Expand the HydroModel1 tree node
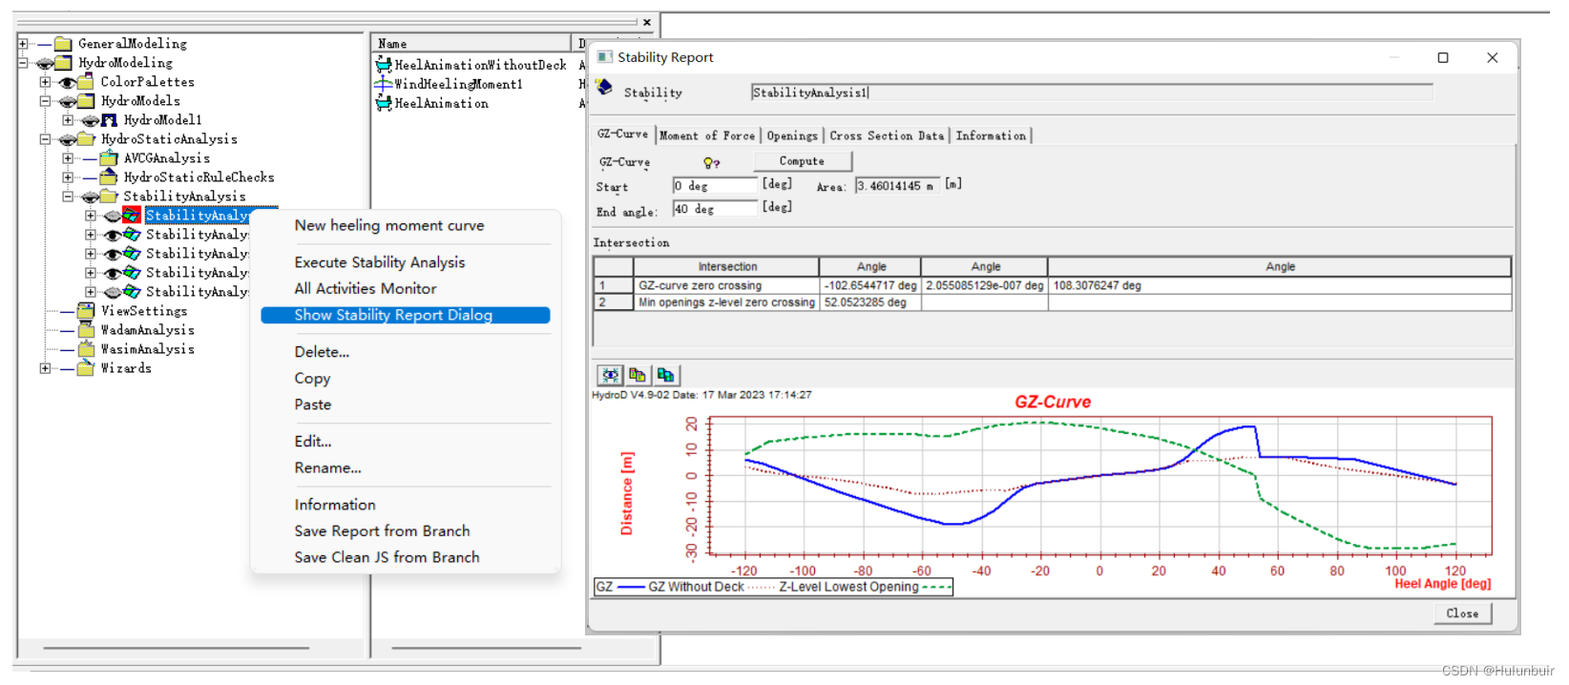This screenshot has height=685, width=1569. (68, 120)
